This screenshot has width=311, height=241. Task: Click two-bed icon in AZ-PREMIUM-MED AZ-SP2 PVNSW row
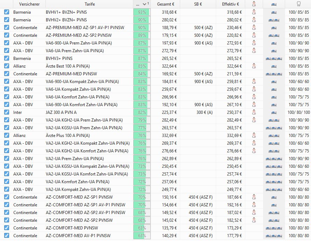point(274,36)
